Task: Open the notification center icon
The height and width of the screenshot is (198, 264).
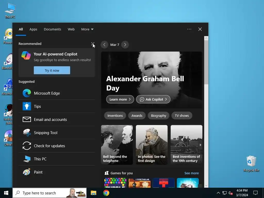Action: click(255, 193)
